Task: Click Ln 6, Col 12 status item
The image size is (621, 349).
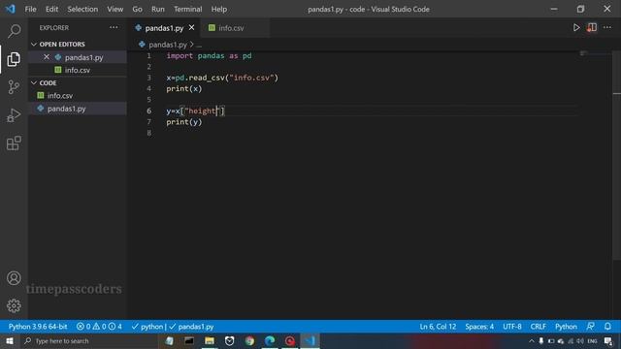Action: pyautogui.click(x=438, y=327)
